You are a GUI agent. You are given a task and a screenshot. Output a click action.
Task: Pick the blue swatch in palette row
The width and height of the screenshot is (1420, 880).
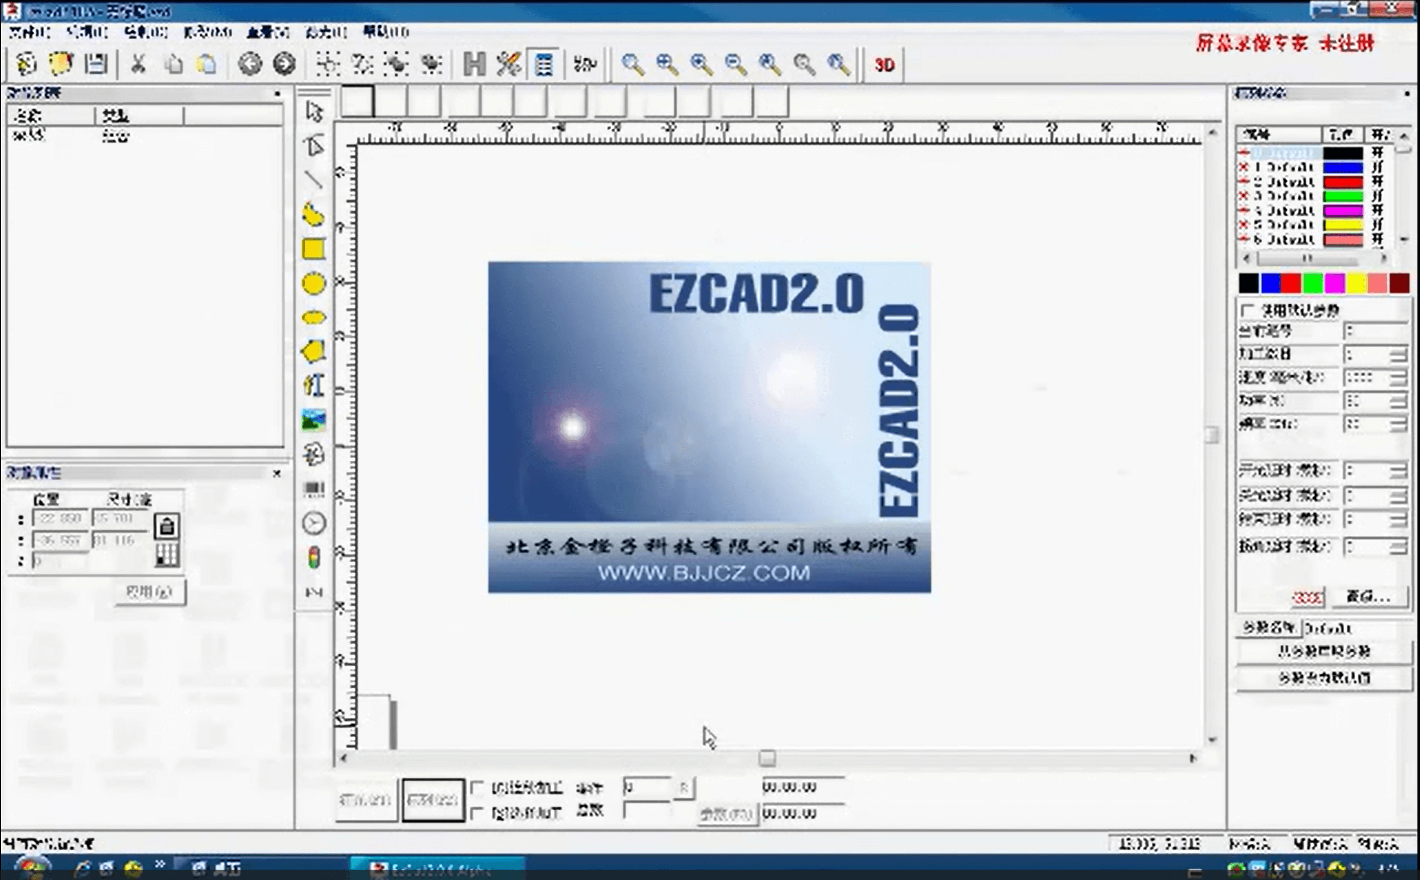coord(1271,283)
